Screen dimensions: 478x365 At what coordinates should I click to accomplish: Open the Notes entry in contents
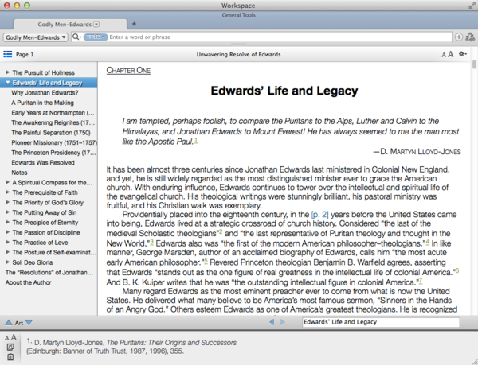[x=19, y=173]
